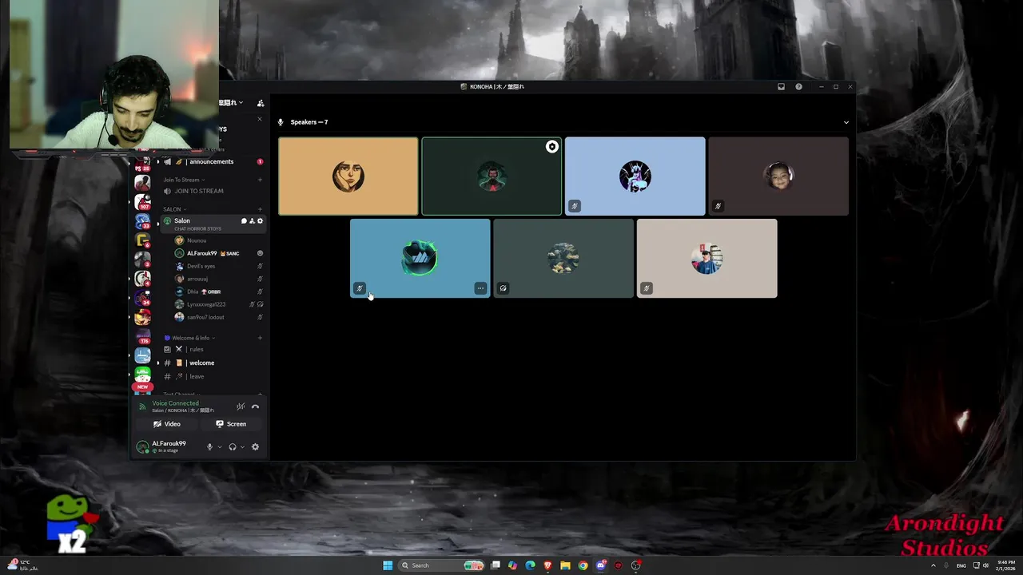Viewport: 1023px width, 575px height.
Task: Open Brave browser from taskbar
Action: [547, 565]
